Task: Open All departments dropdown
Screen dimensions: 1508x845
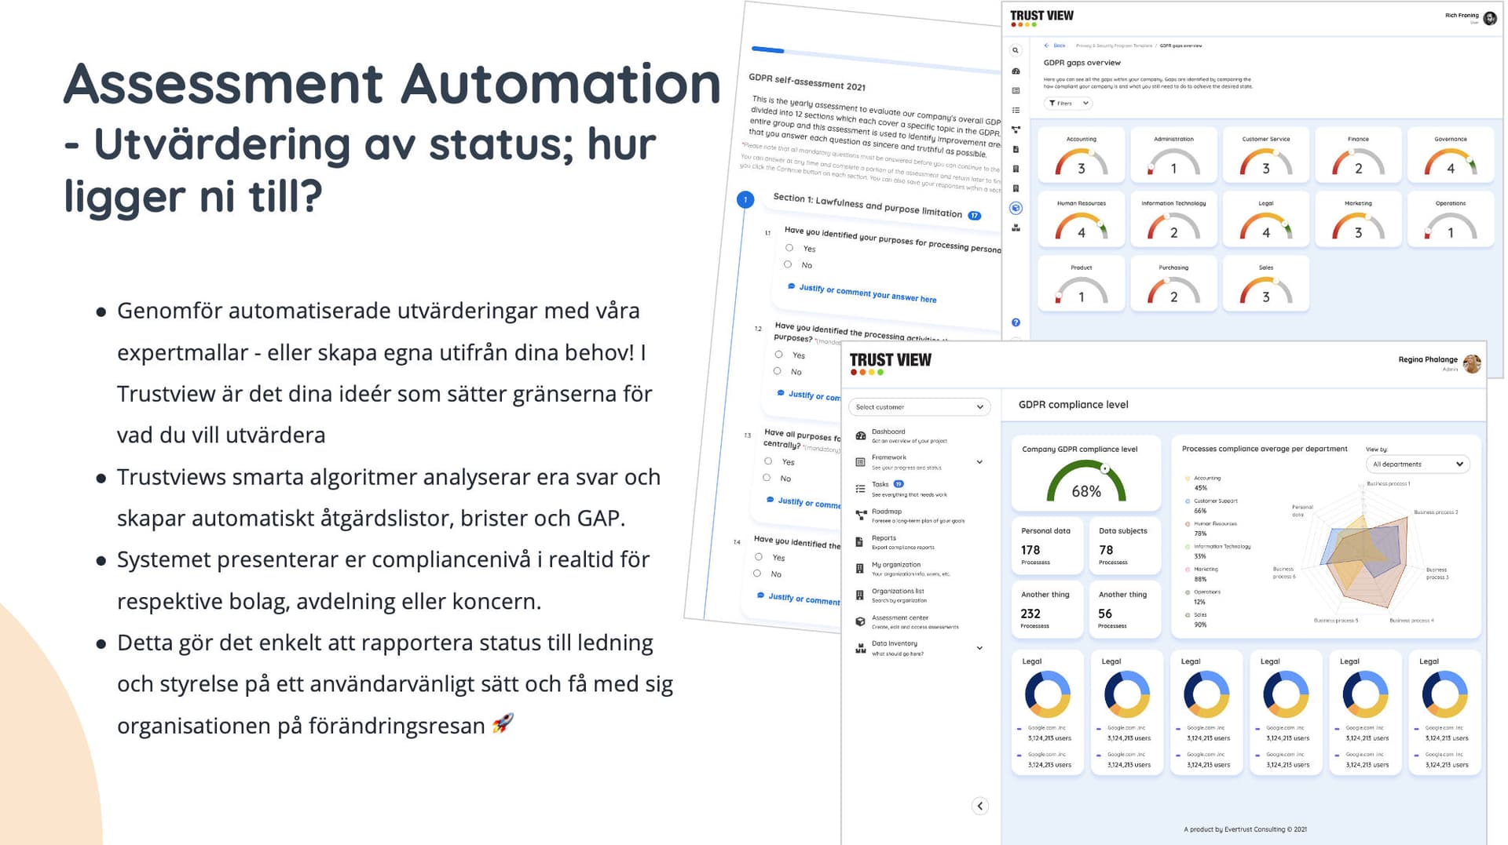Action: click(1417, 464)
